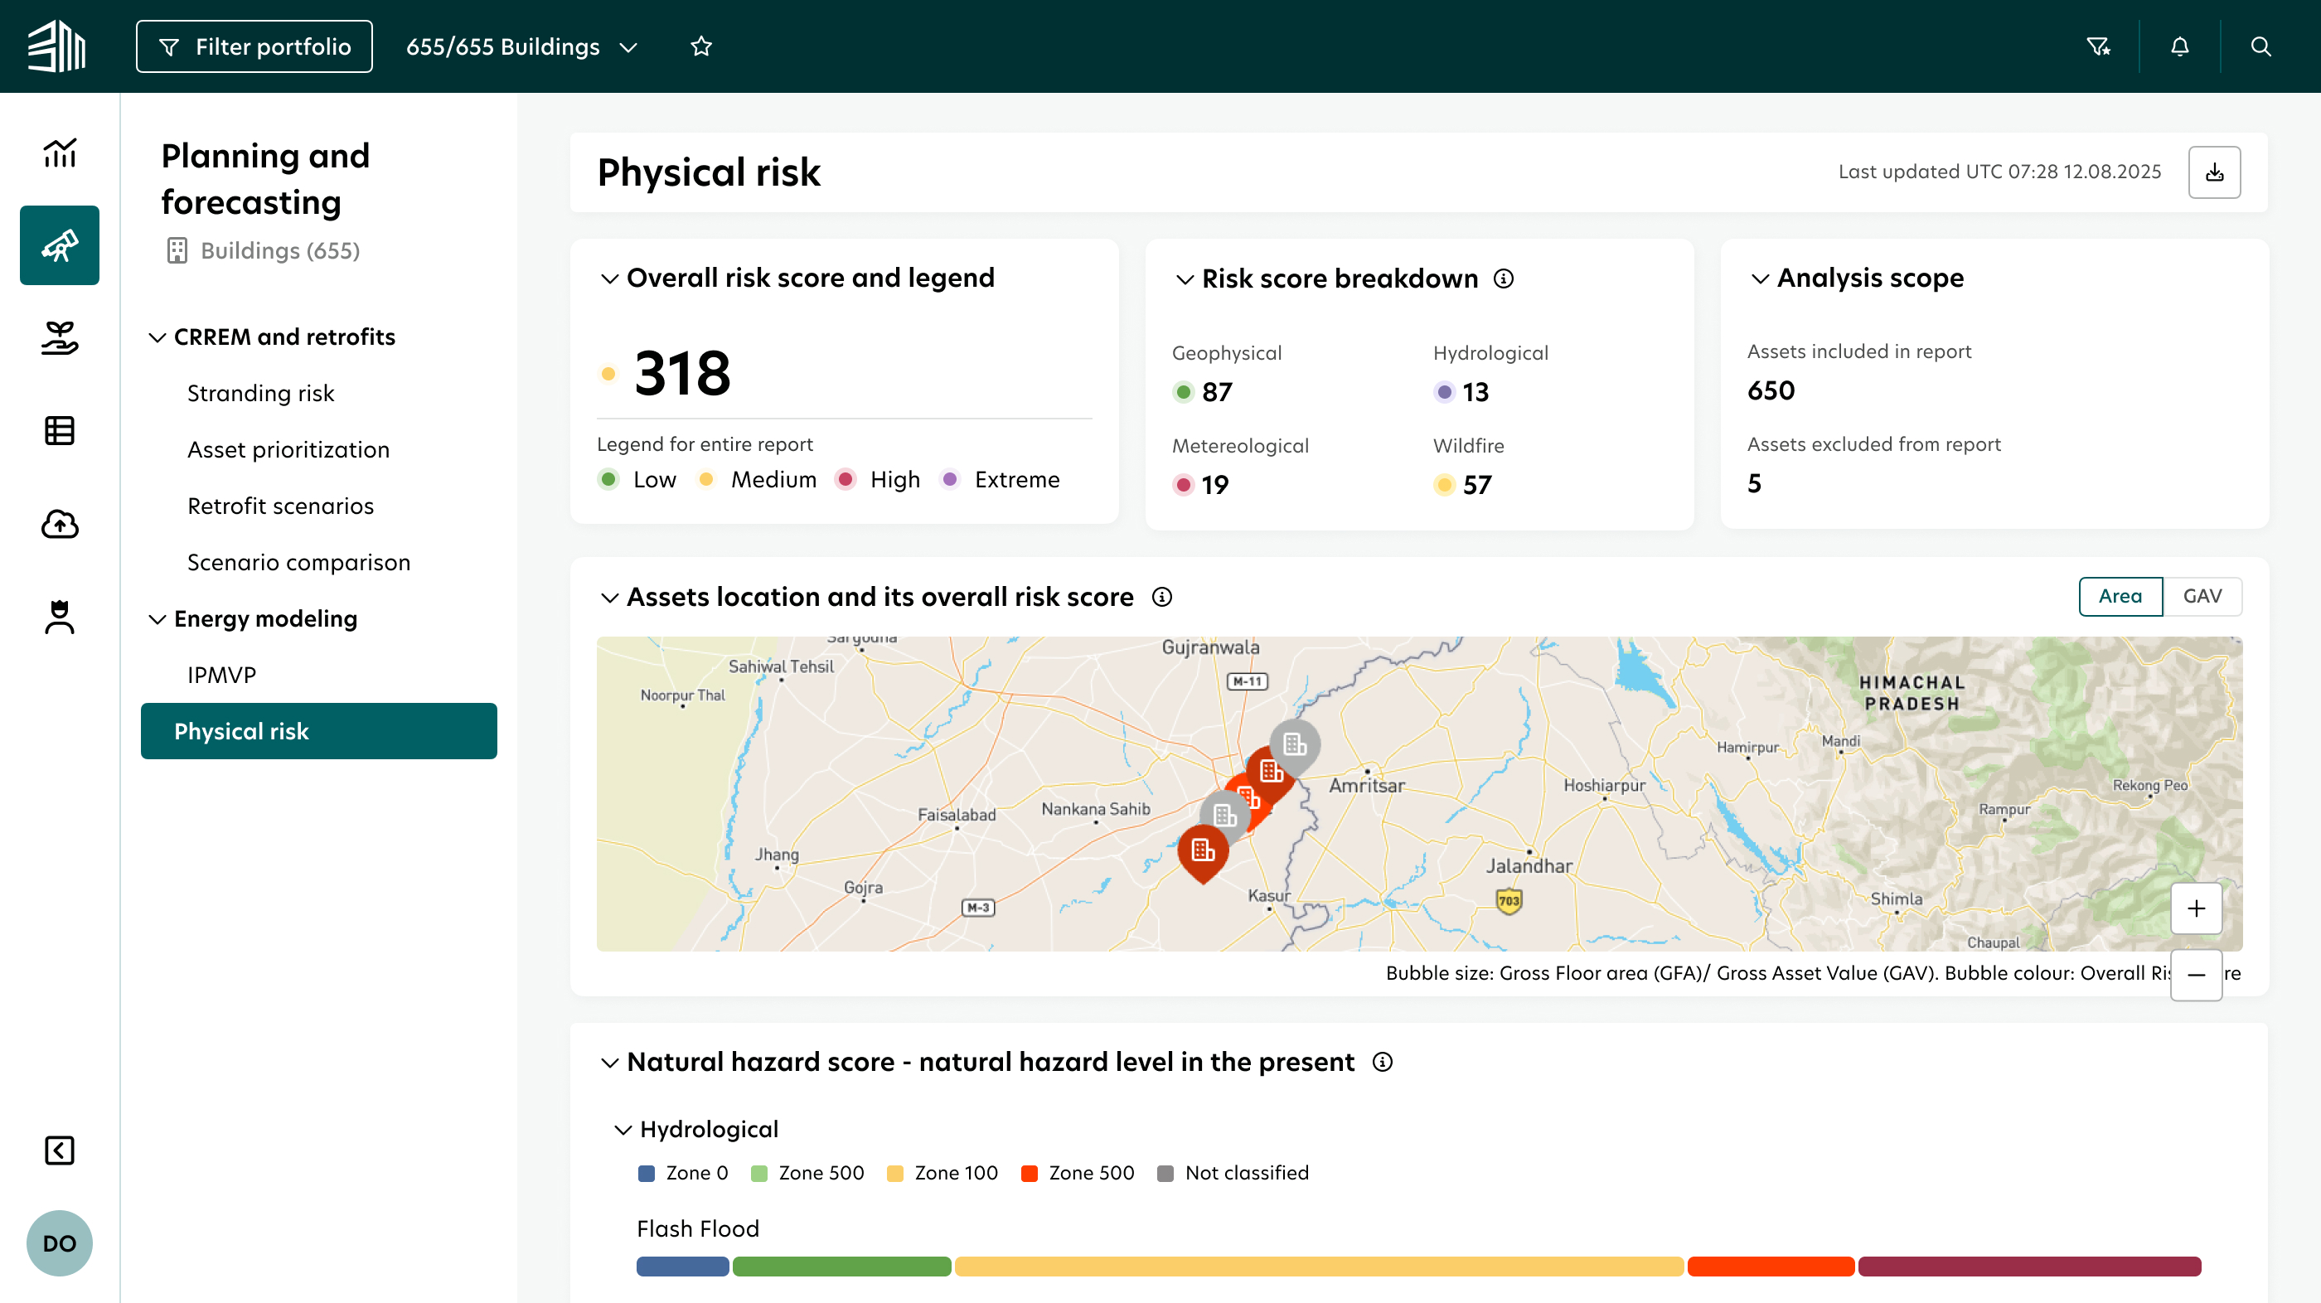
Task: Collapse the Analysis scope card
Action: (x=1760, y=279)
